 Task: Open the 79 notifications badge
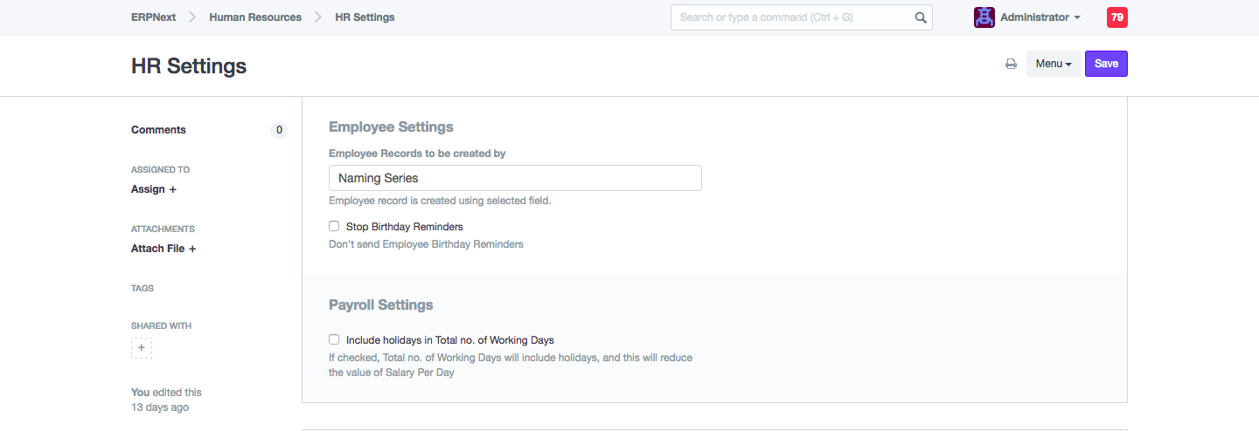tap(1116, 17)
